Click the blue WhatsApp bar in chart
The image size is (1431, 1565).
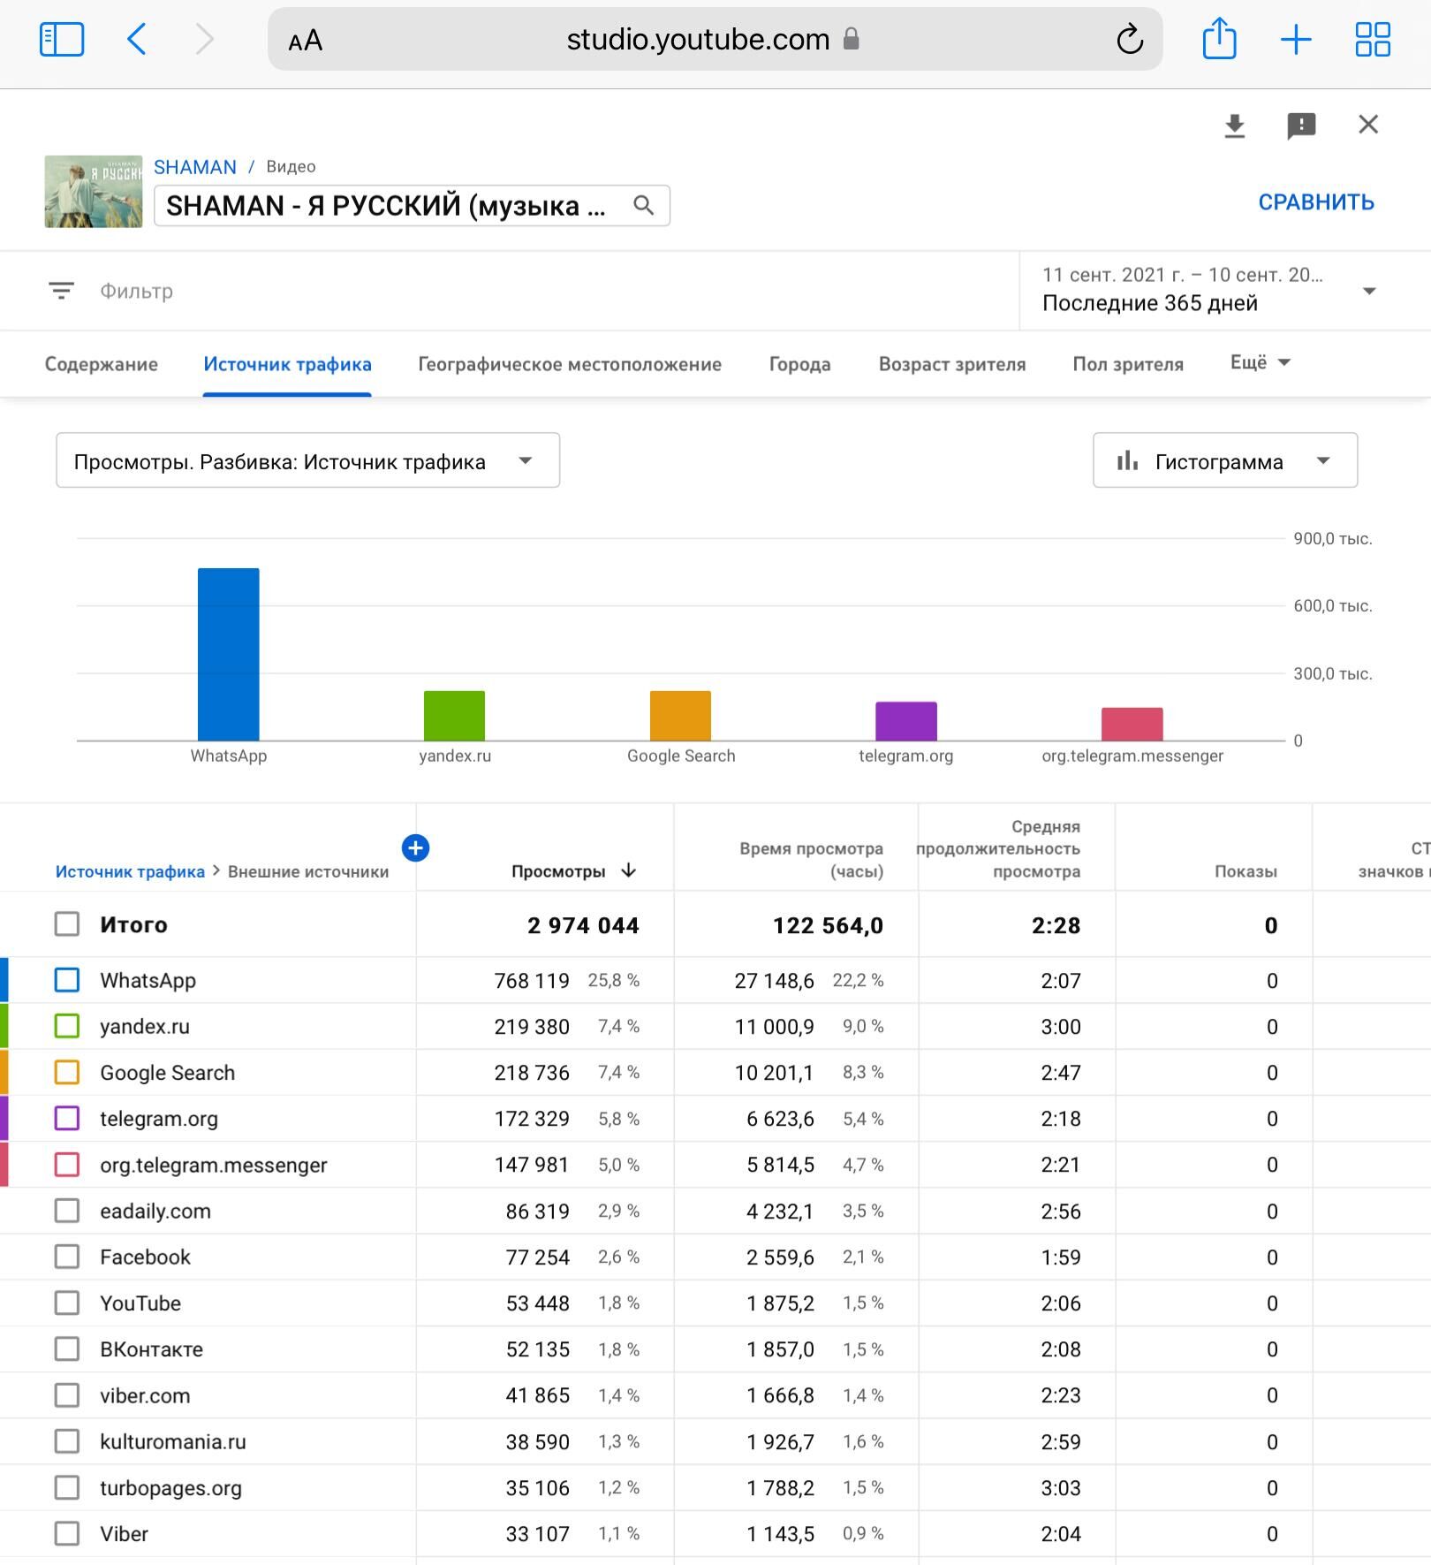229,654
